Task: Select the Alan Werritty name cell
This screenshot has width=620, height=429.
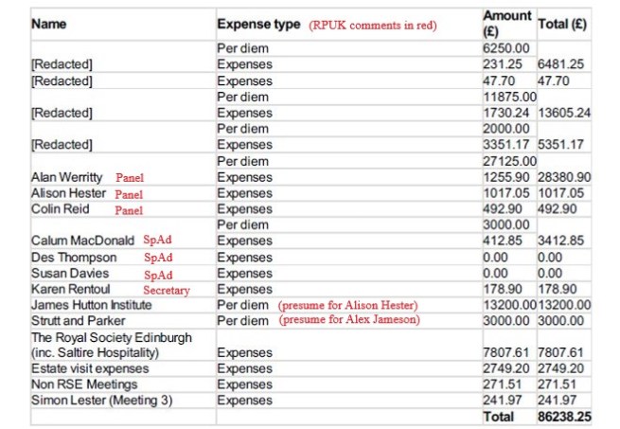Action: pyautogui.click(x=69, y=177)
